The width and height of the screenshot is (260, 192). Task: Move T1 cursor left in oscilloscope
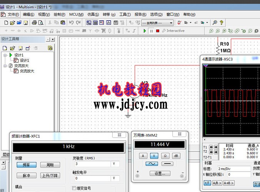coord(211,147)
